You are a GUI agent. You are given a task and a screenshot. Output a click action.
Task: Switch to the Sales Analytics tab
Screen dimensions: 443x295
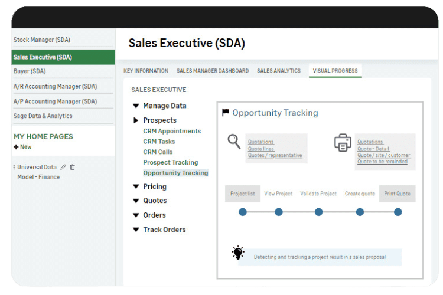pos(279,71)
